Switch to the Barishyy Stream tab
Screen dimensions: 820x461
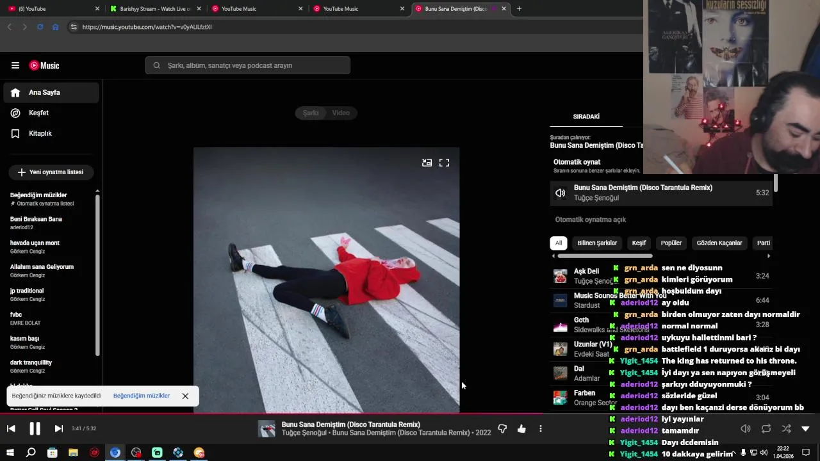154,9
